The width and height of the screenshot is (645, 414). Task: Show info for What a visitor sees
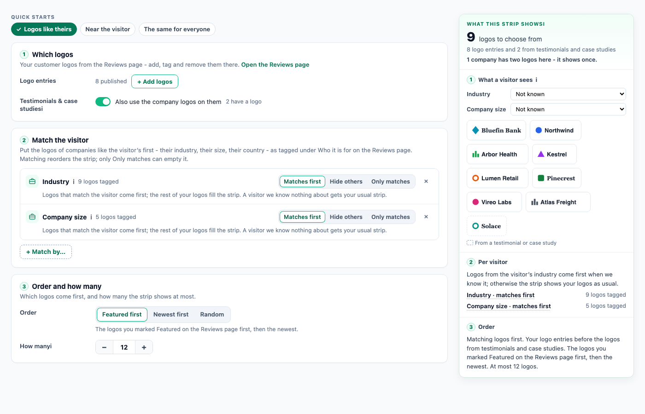(x=536, y=80)
